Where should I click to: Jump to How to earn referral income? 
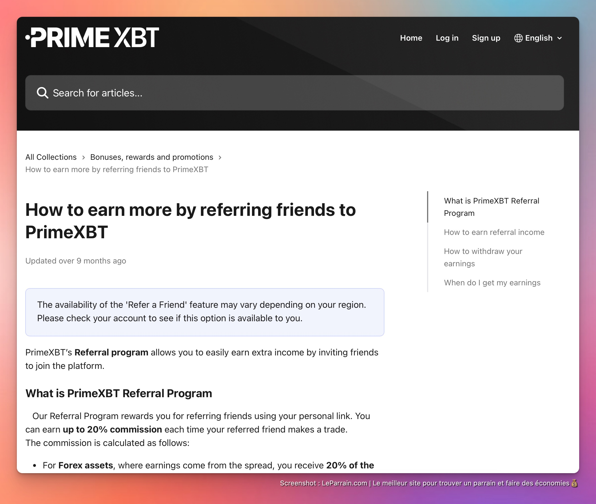(494, 232)
